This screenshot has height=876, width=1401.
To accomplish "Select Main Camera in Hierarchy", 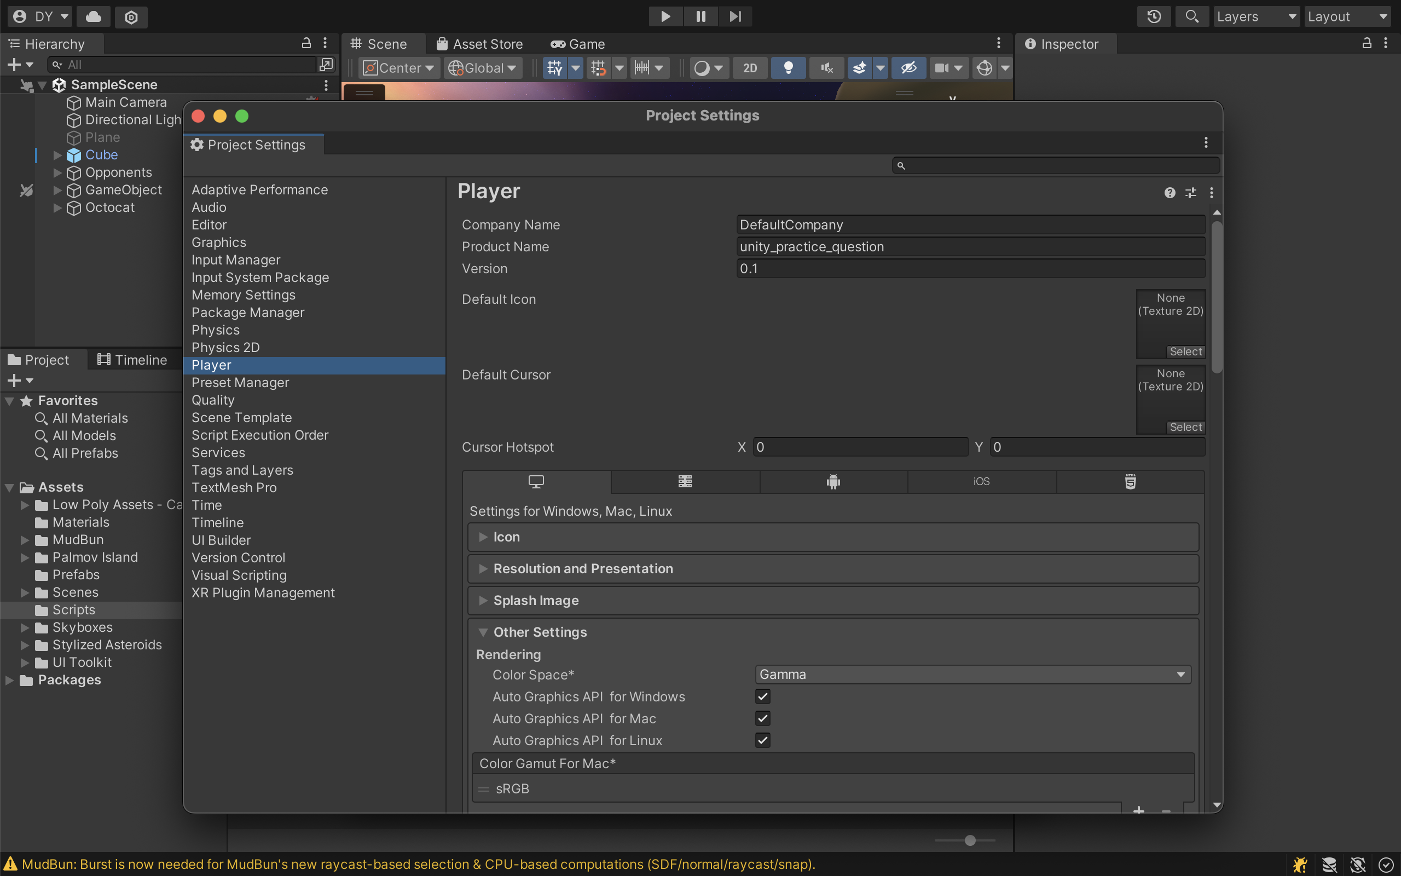I will point(126,102).
